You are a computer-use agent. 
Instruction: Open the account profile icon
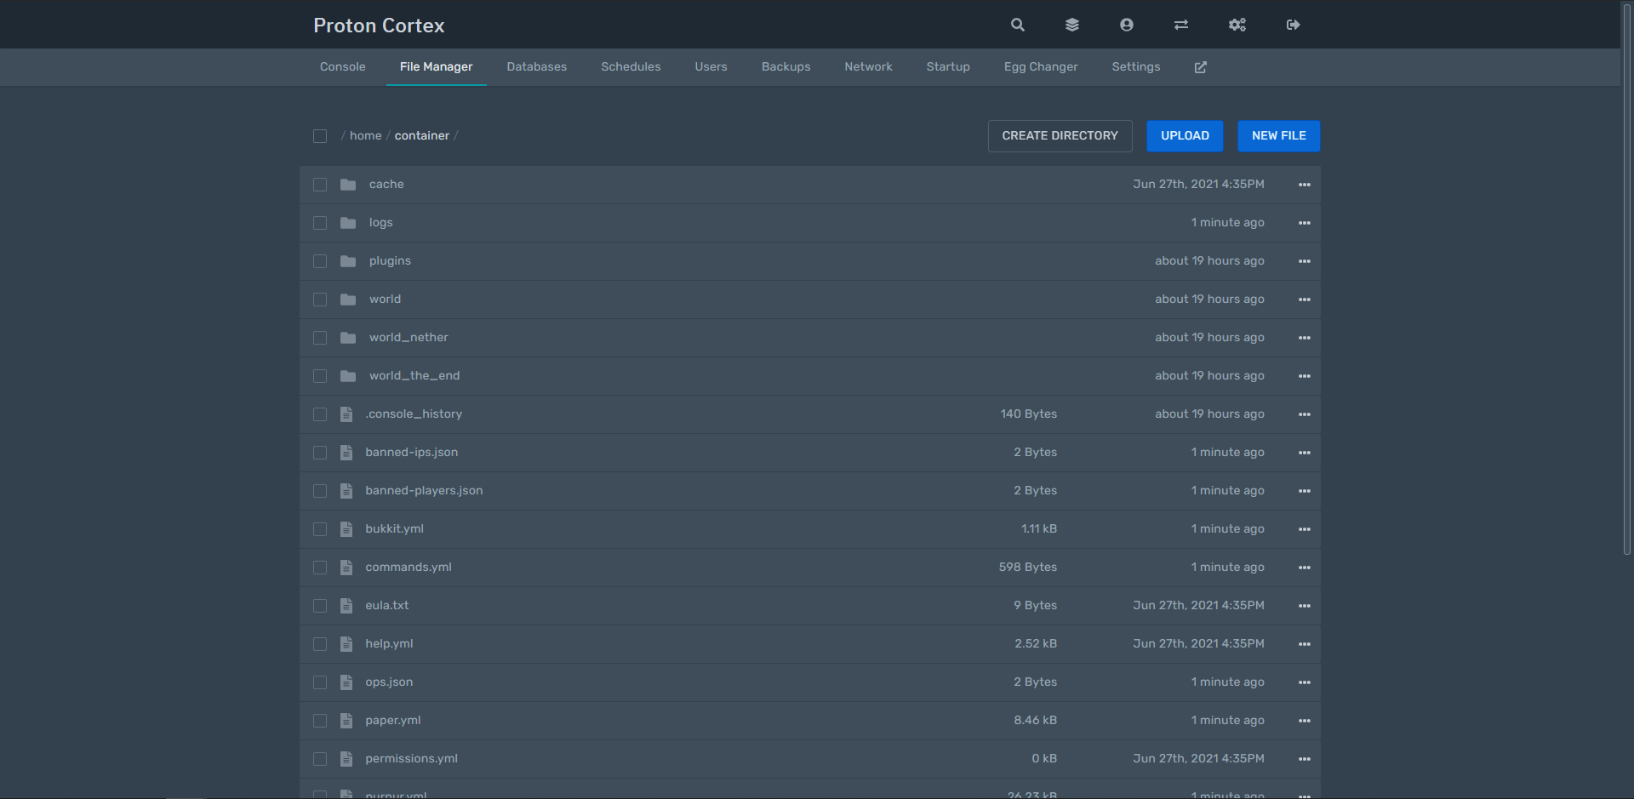point(1126,25)
